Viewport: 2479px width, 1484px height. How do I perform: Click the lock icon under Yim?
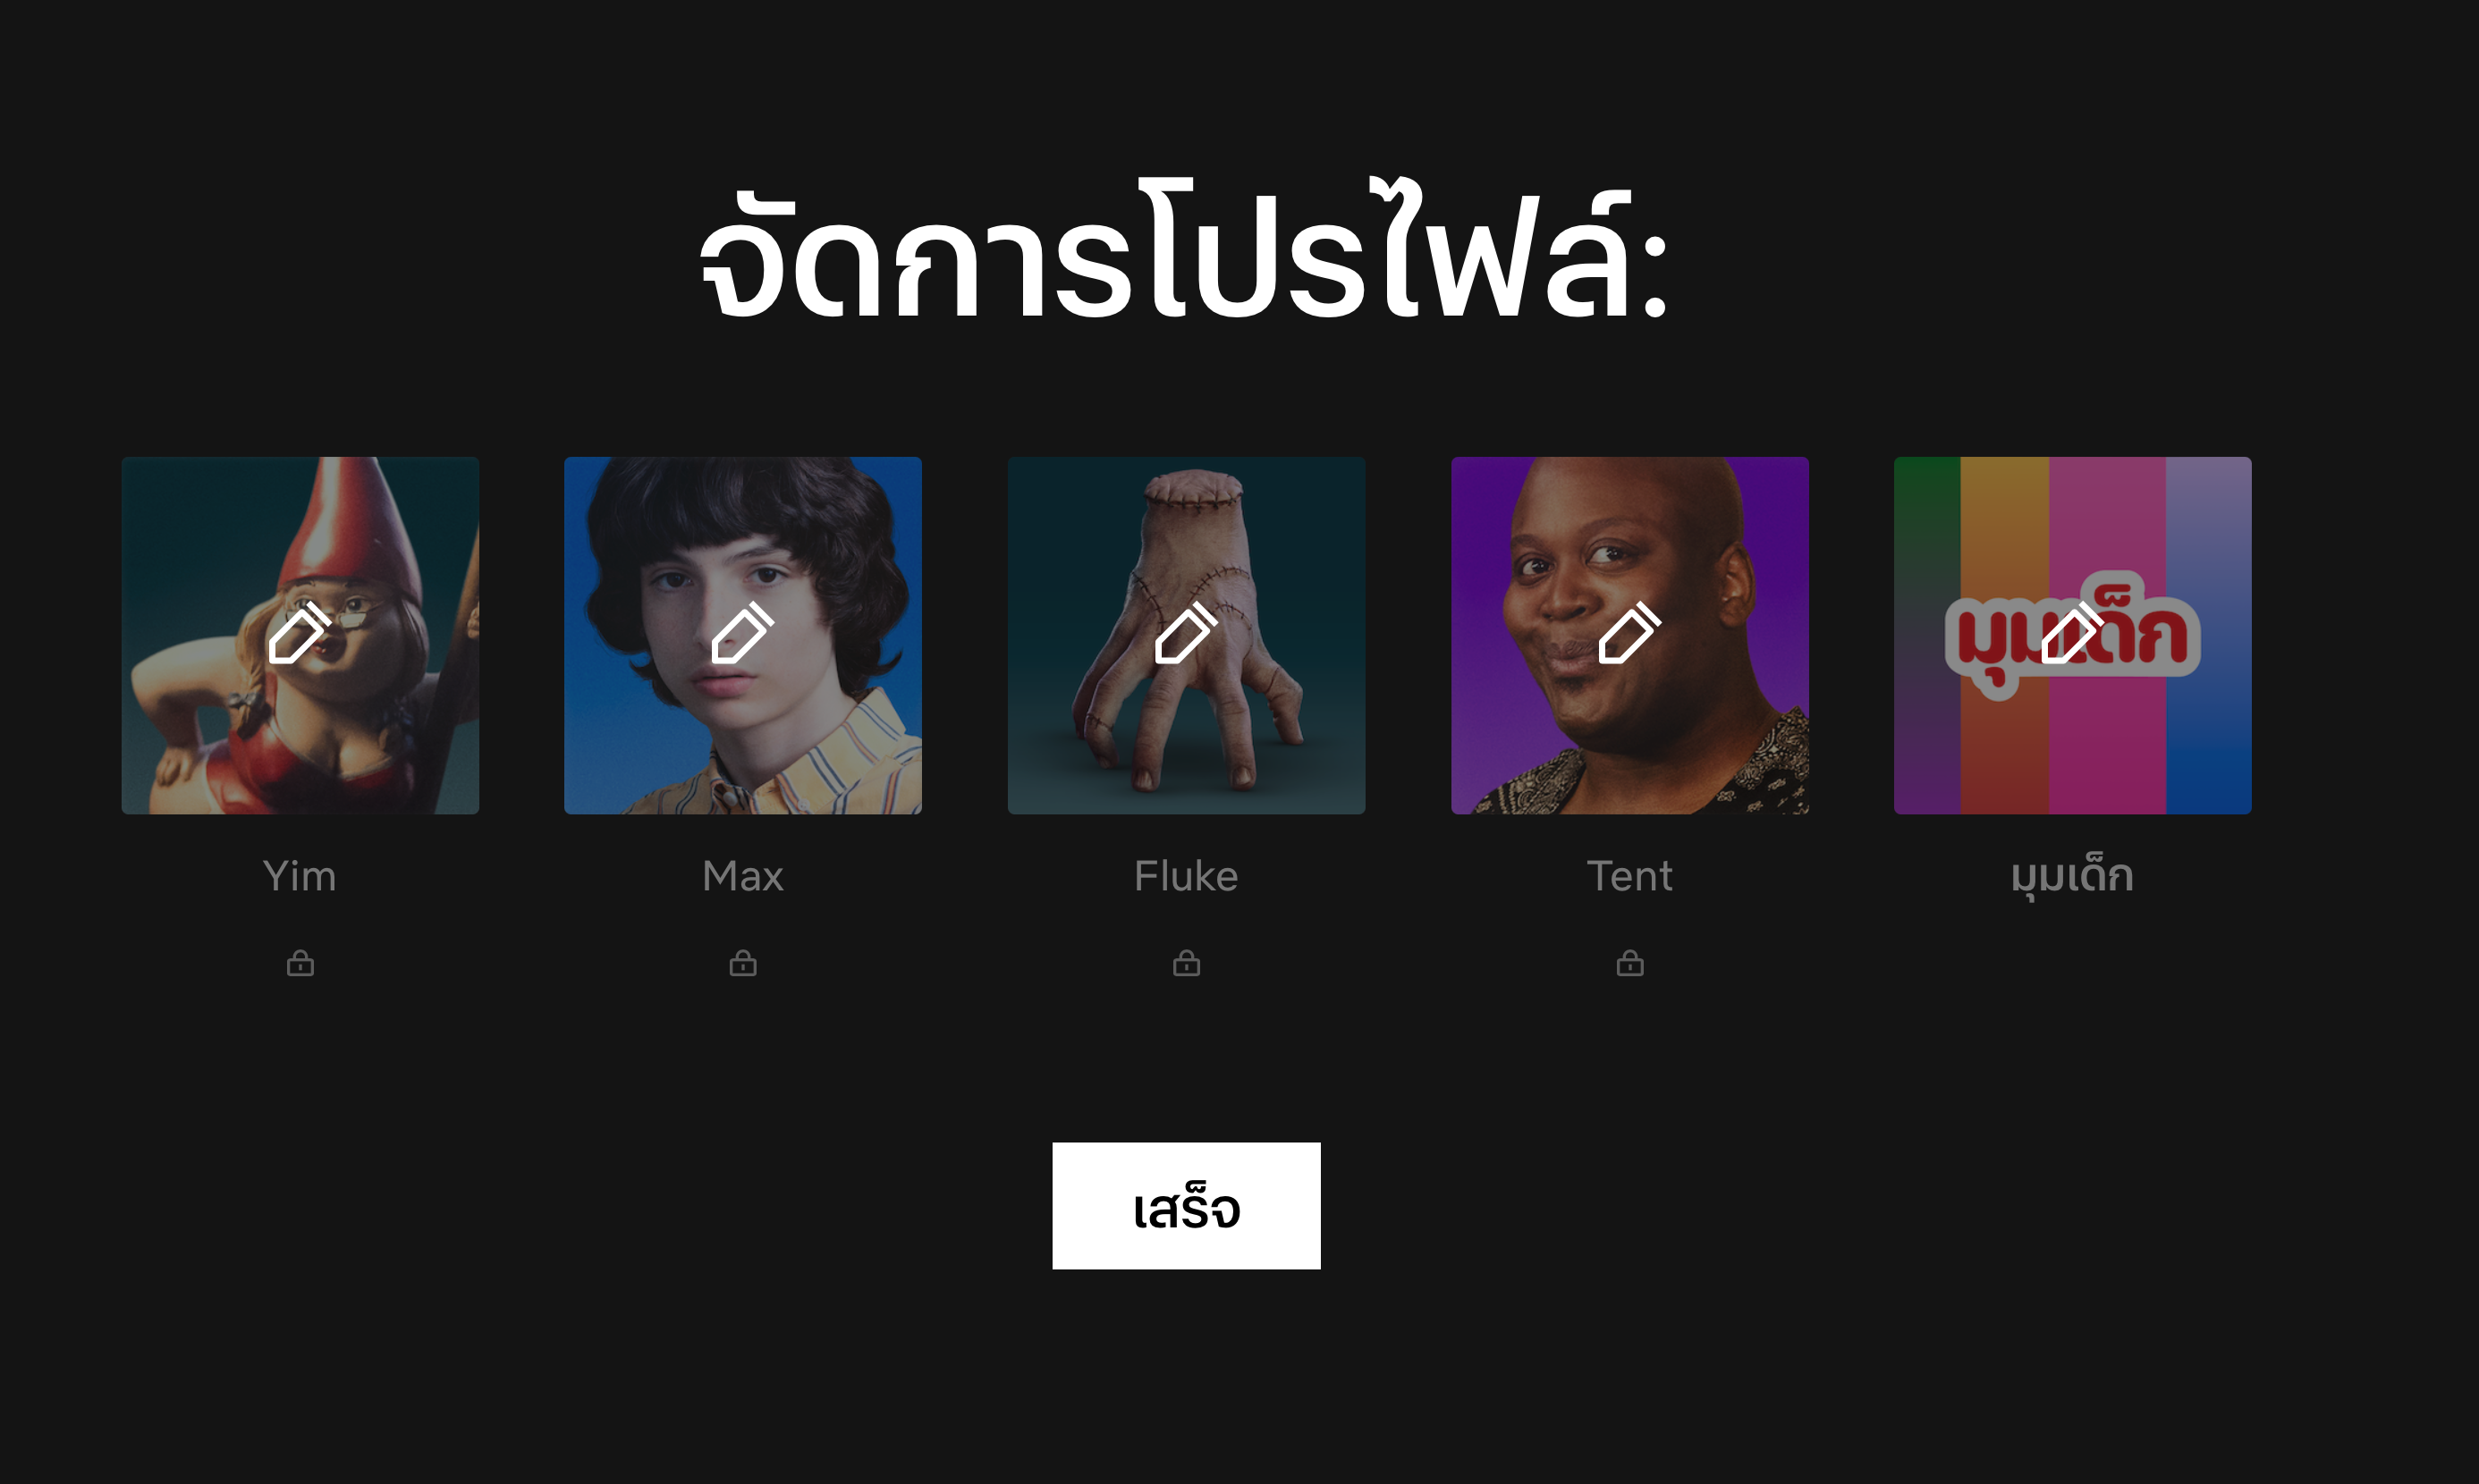click(x=300, y=963)
